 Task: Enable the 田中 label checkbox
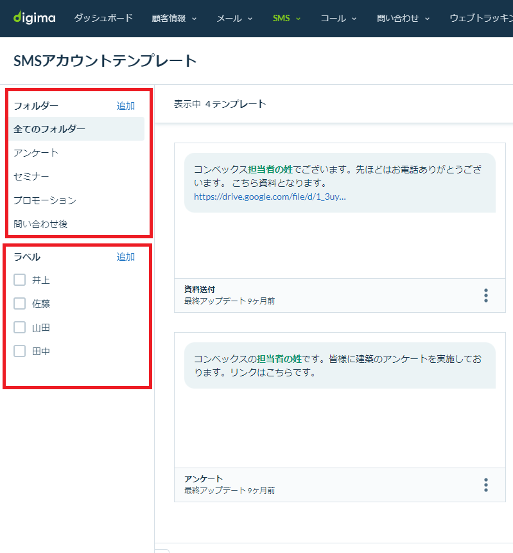click(x=19, y=351)
